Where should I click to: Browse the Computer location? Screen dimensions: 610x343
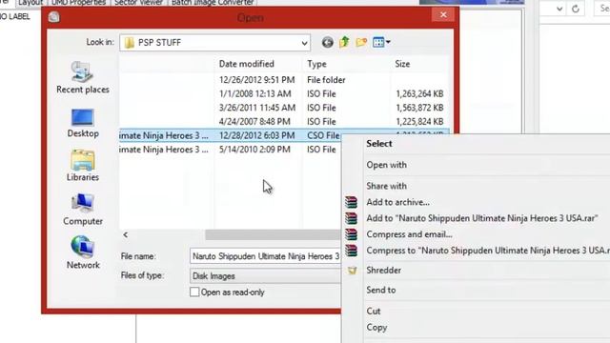[83, 210]
